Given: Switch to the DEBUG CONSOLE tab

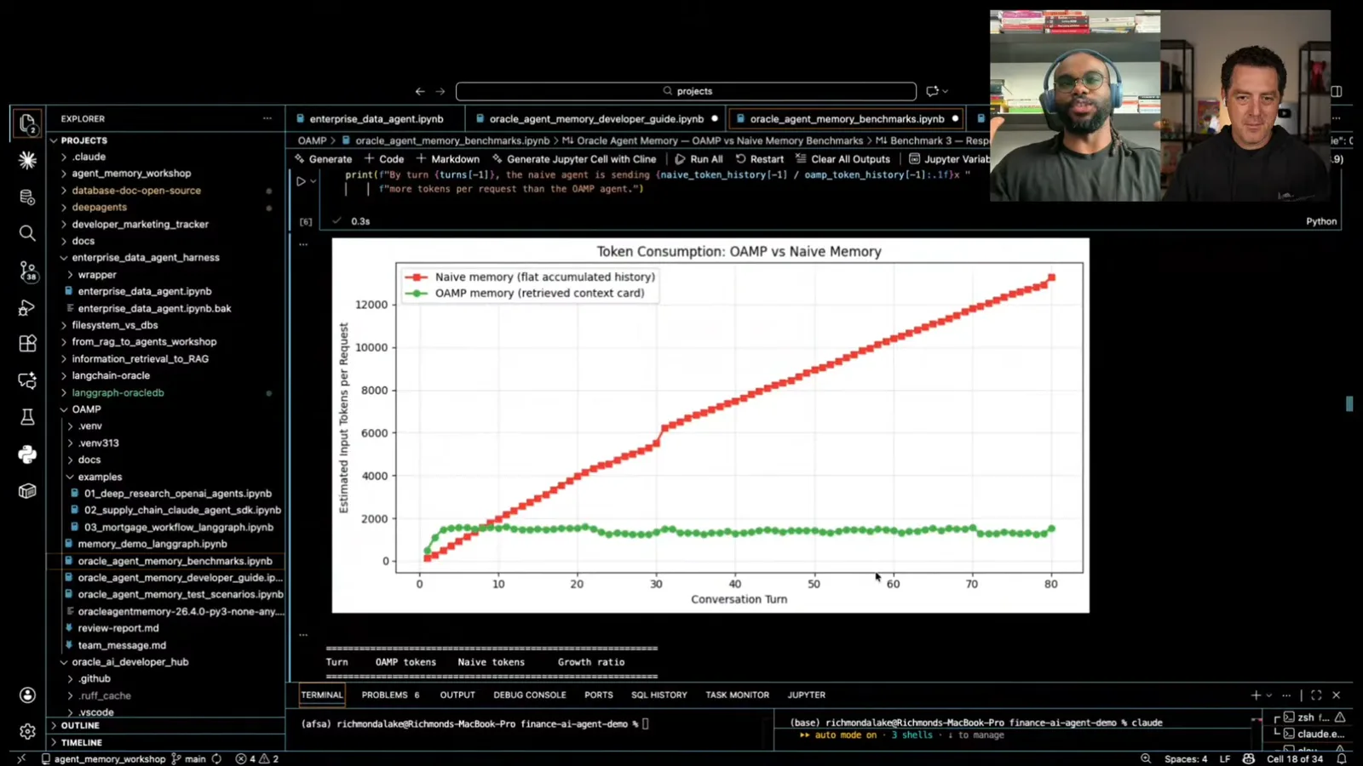Looking at the screenshot, I should point(529,695).
